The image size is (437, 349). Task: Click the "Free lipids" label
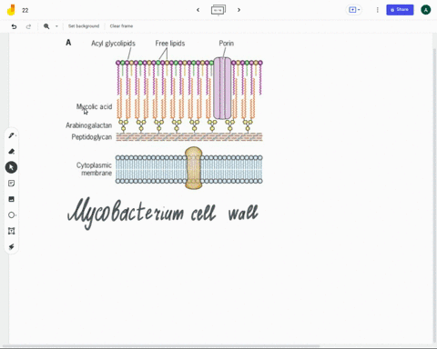(170, 44)
